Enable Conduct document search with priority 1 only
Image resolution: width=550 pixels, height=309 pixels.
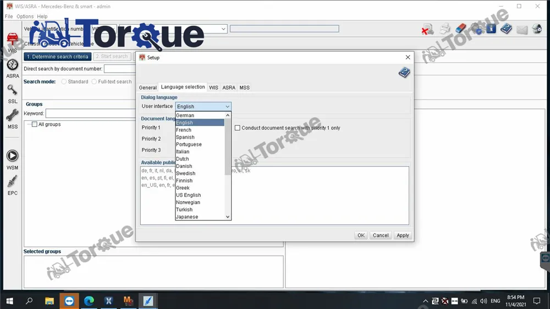238,128
